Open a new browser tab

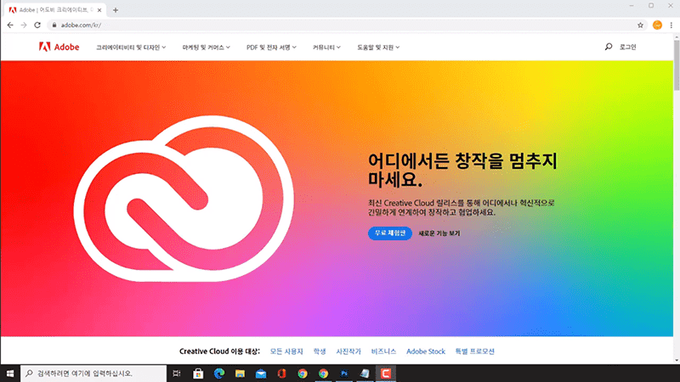click(x=116, y=10)
